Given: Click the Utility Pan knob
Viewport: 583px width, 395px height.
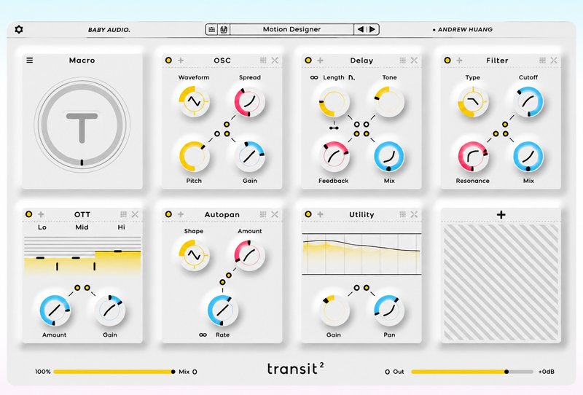Looking at the screenshot, I should [389, 310].
